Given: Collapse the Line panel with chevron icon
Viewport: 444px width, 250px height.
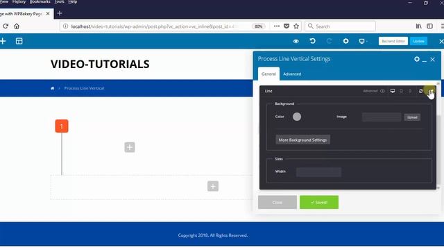Looking at the screenshot, I should tap(431, 91).
